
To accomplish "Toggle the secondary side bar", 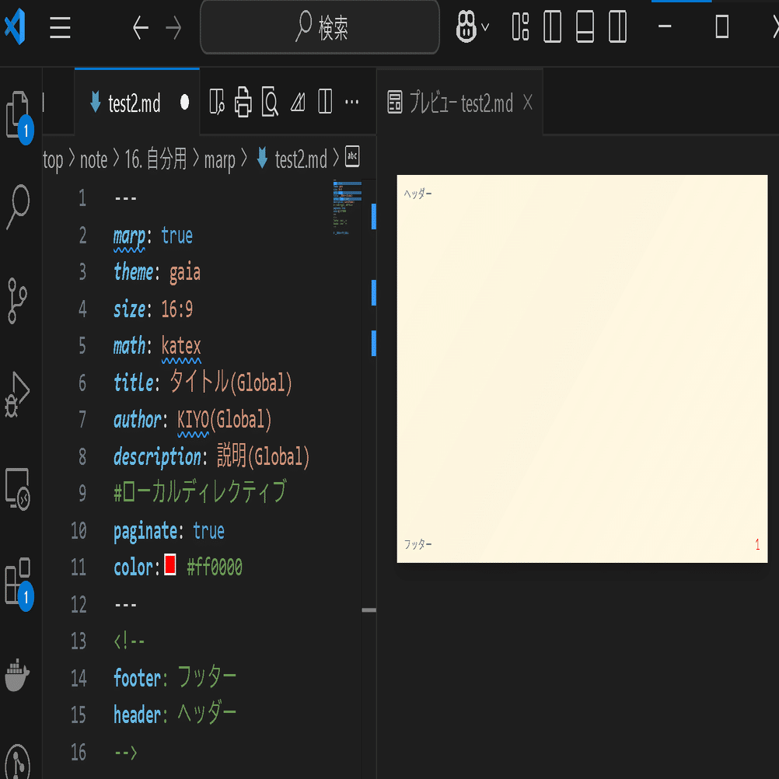I will click(617, 27).
